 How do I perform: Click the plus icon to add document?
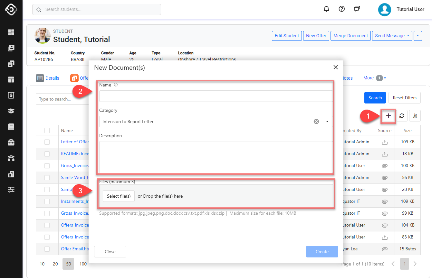pyautogui.click(x=389, y=116)
